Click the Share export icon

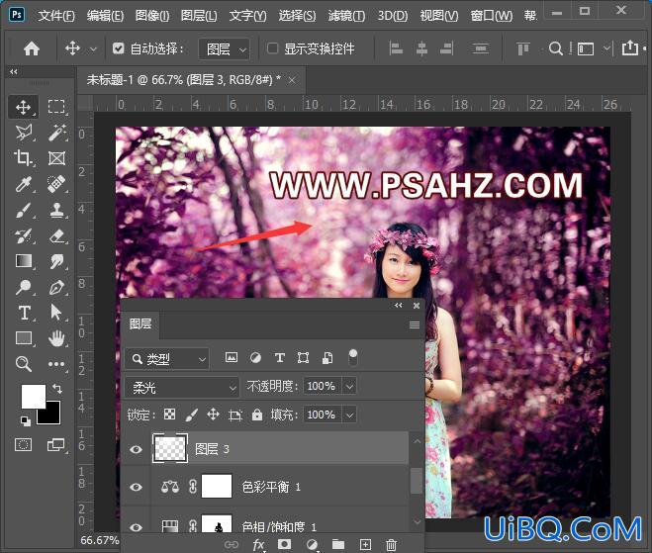click(x=630, y=48)
